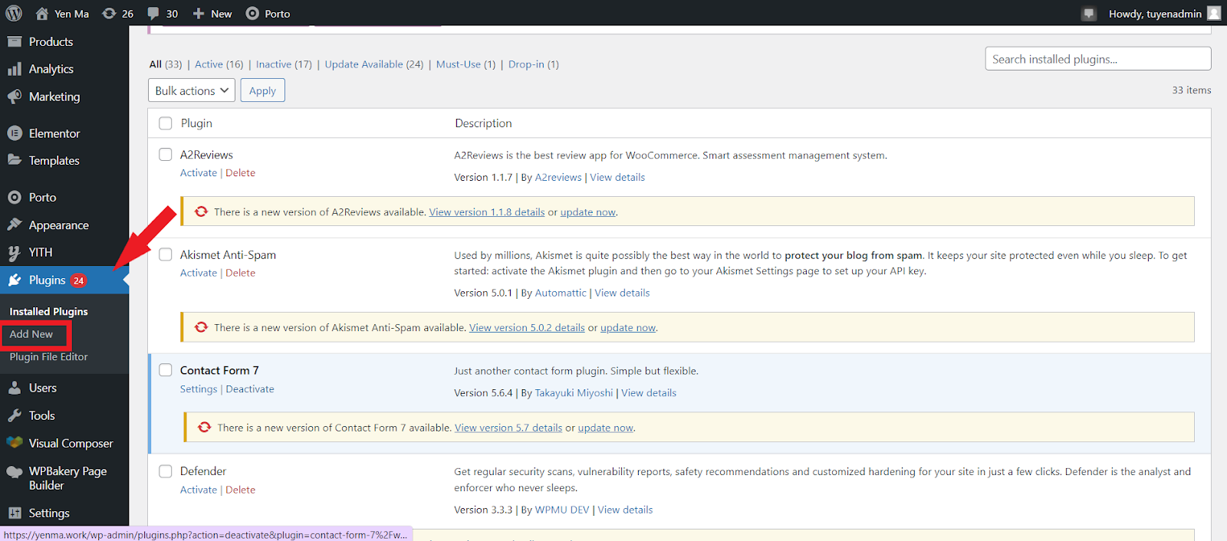View version 5.7 details for Contact Form 7
The height and width of the screenshot is (541, 1227).
tap(508, 428)
